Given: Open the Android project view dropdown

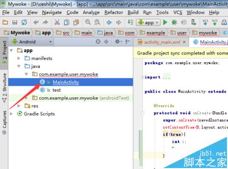Looking at the screenshot, I should coord(31,42).
